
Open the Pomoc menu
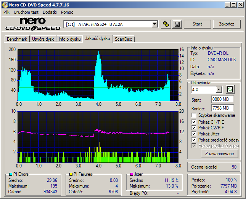(67, 12)
